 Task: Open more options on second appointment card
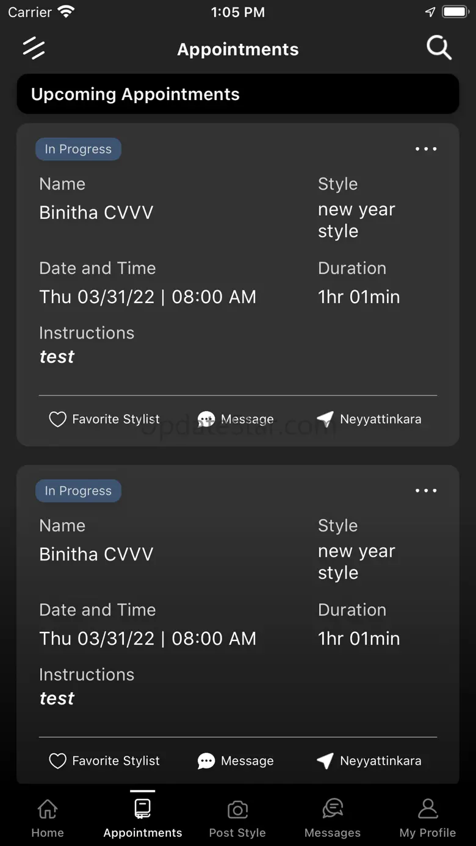(426, 490)
